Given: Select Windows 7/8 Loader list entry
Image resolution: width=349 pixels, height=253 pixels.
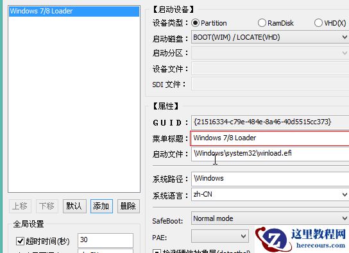Looking at the screenshot, I should pos(74,11).
